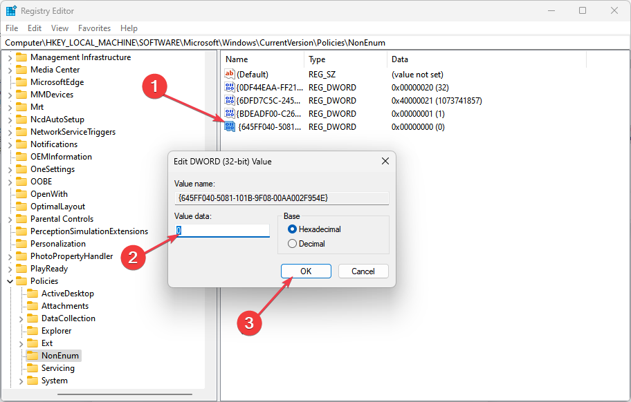The image size is (631, 402).
Task: Open the Edit menu
Action: (x=35, y=28)
